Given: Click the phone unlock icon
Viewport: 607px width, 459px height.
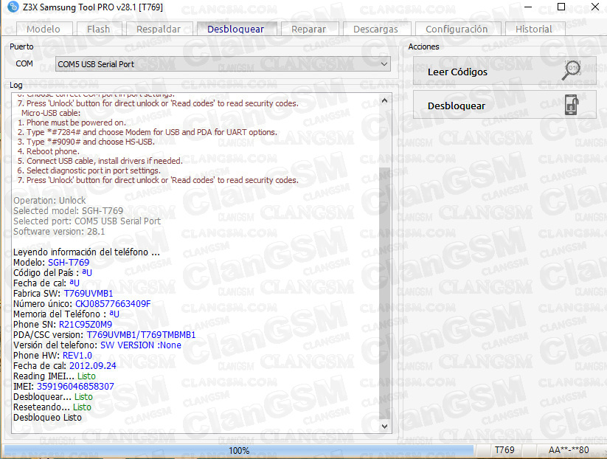Looking at the screenshot, I should (572, 105).
